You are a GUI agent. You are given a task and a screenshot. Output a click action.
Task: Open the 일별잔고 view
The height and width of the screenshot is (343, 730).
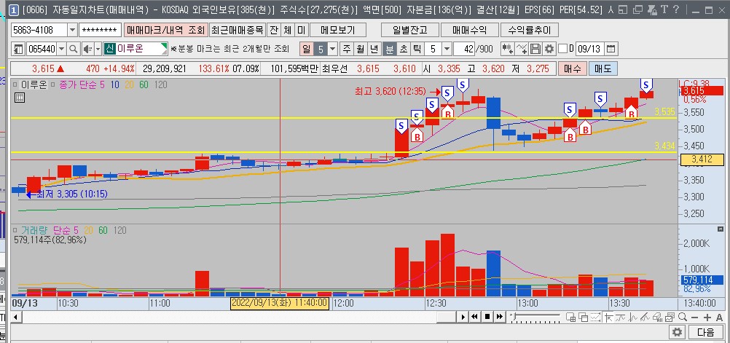click(409, 31)
